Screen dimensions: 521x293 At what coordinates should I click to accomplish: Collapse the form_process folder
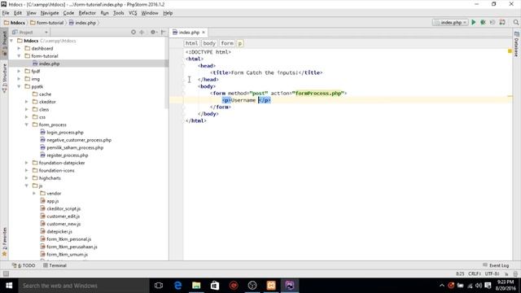tap(27, 125)
